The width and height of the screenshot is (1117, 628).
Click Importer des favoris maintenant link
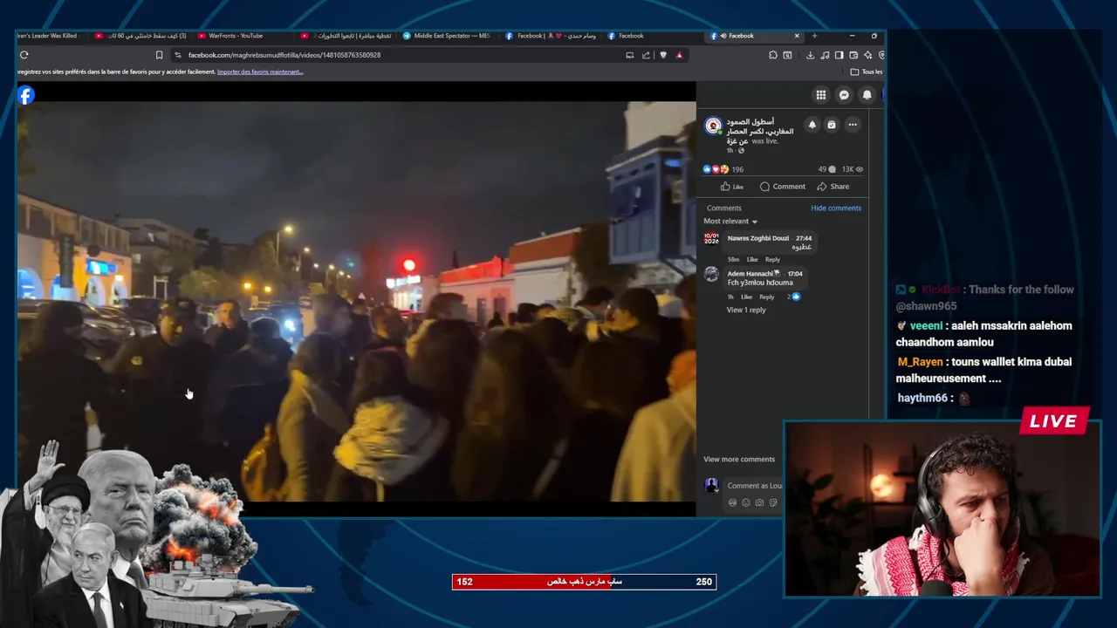260,72
